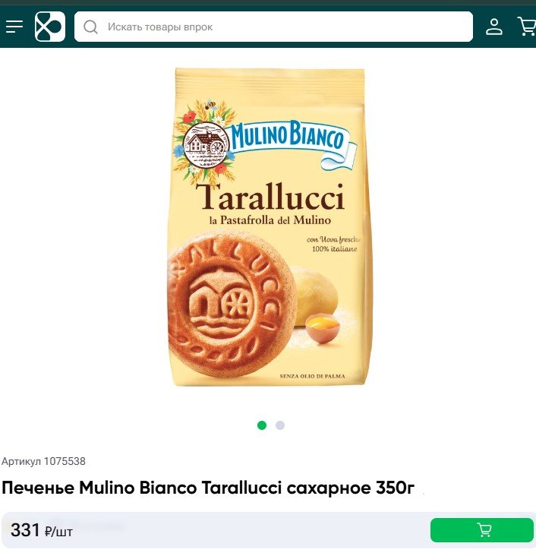Screen dimensions: 536x556
Task: Click the magnifier search icon
Action: click(x=90, y=27)
